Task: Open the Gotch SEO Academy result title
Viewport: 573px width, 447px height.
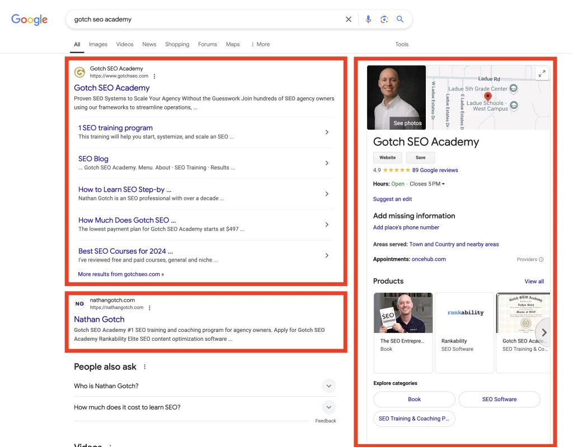Action: point(112,88)
